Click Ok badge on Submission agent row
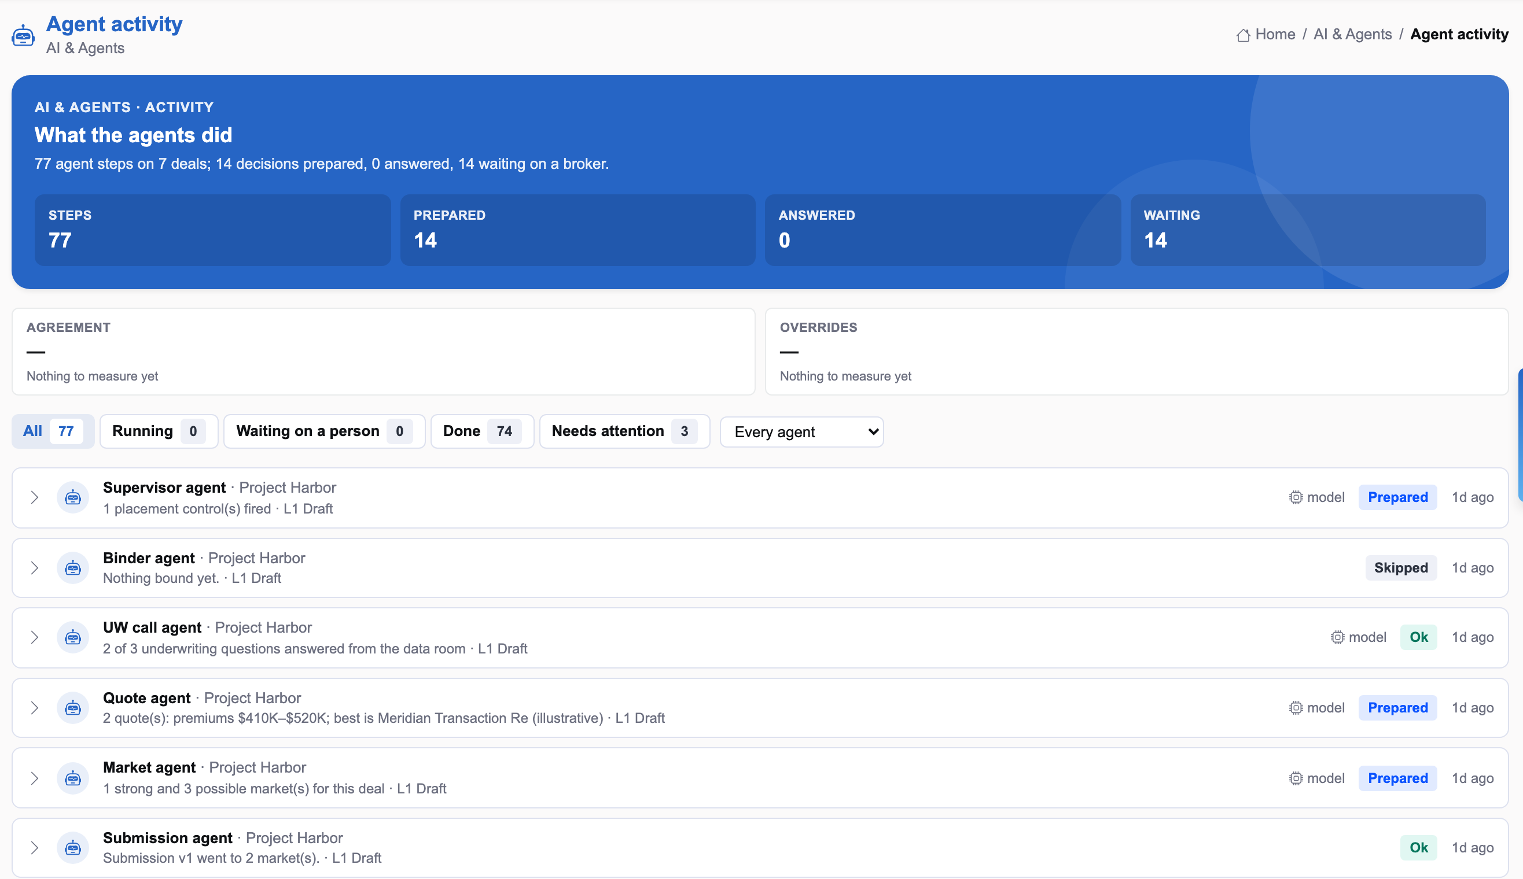The image size is (1523, 879). 1418,848
